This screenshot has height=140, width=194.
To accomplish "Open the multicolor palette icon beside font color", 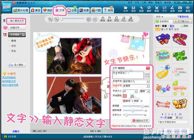I will click(132, 96).
